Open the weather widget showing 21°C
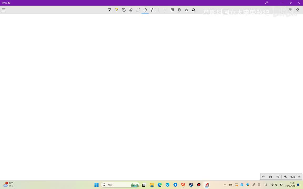The height and width of the screenshot is (189, 303). pyautogui.click(x=8, y=185)
